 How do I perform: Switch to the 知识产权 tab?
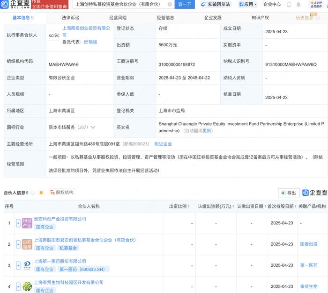point(260,18)
